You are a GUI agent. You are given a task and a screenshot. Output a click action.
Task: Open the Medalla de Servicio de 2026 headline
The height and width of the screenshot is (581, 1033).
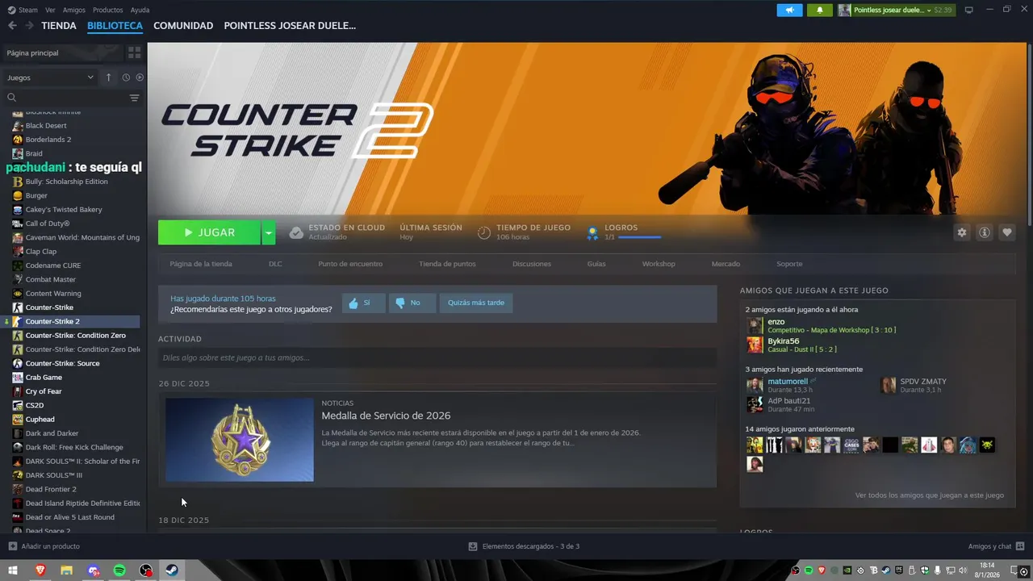(386, 416)
